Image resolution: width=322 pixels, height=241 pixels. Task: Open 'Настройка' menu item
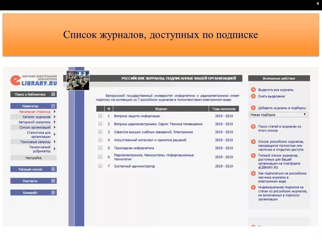point(34,158)
